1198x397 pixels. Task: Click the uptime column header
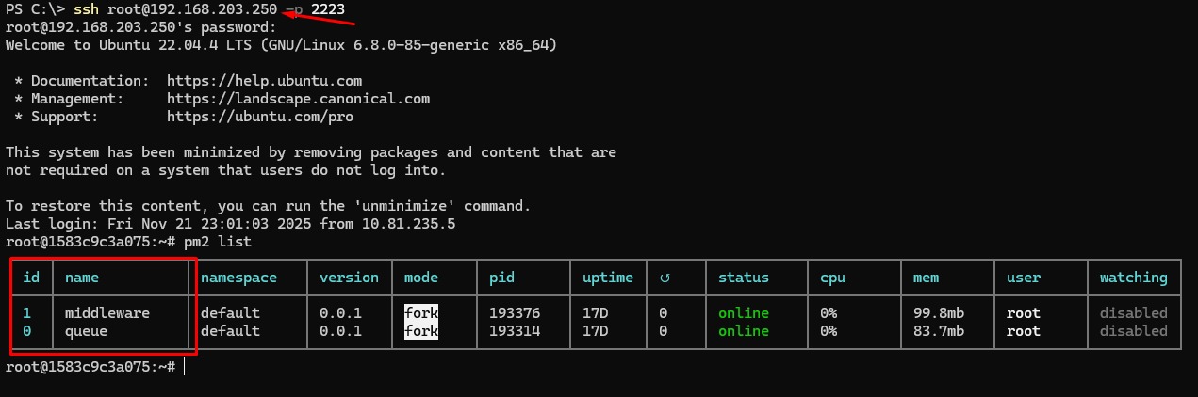coord(608,278)
